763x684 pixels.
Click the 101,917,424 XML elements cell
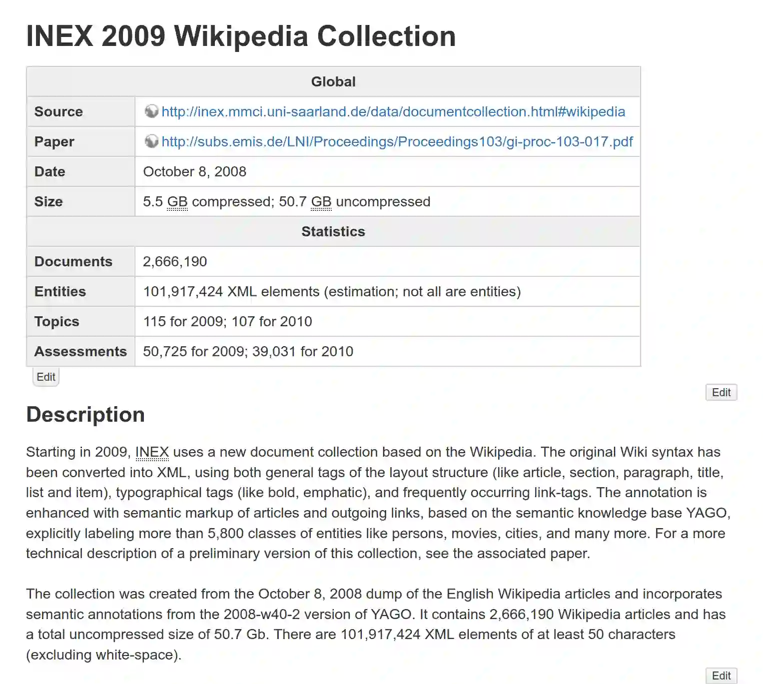point(332,291)
